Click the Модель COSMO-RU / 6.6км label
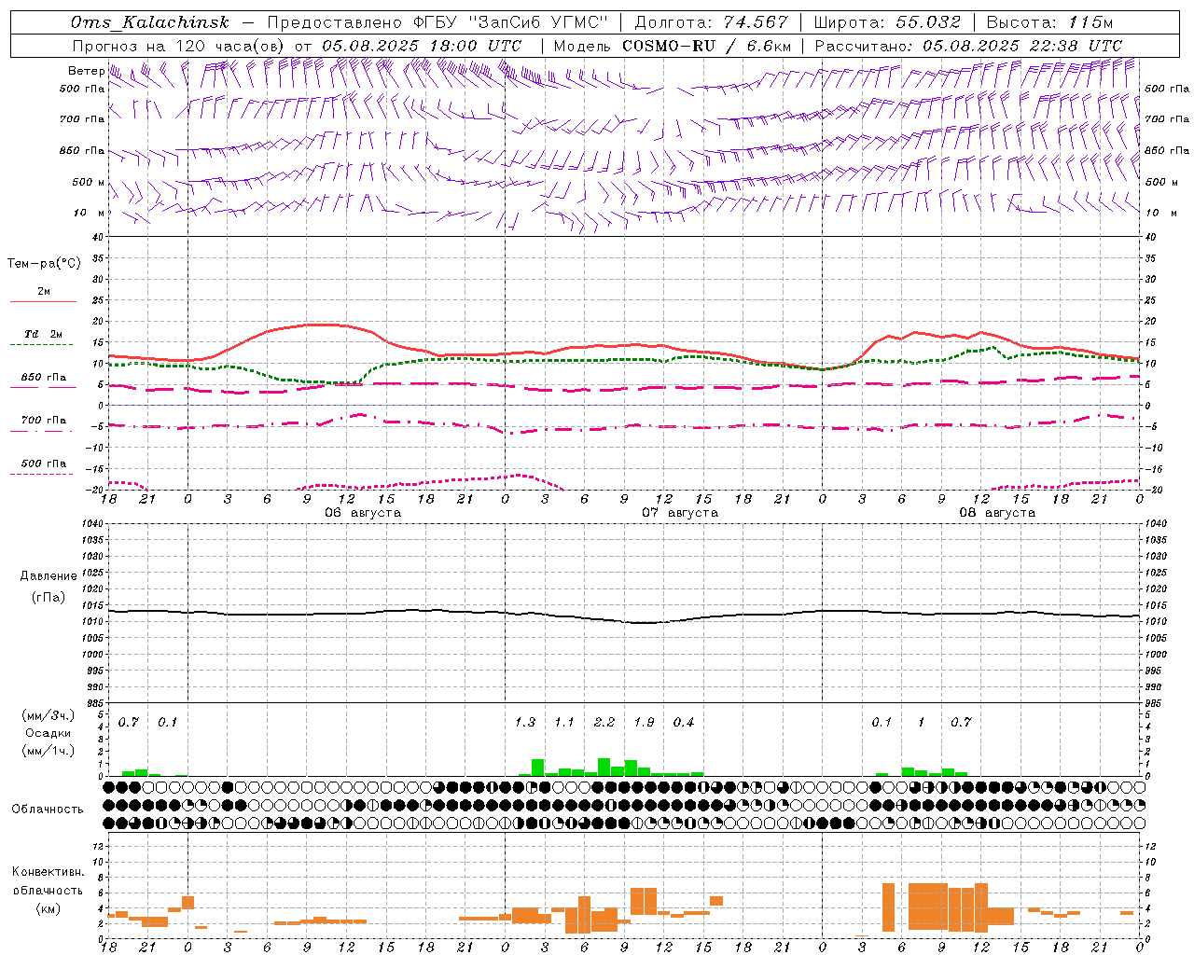Screen dimensions: 1194x955 tap(673, 46)
